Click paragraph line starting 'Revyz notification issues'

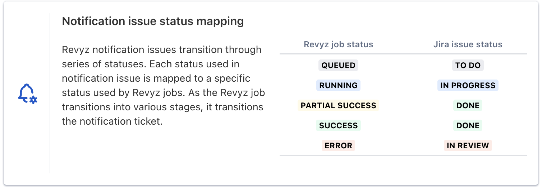pos(161,49)
